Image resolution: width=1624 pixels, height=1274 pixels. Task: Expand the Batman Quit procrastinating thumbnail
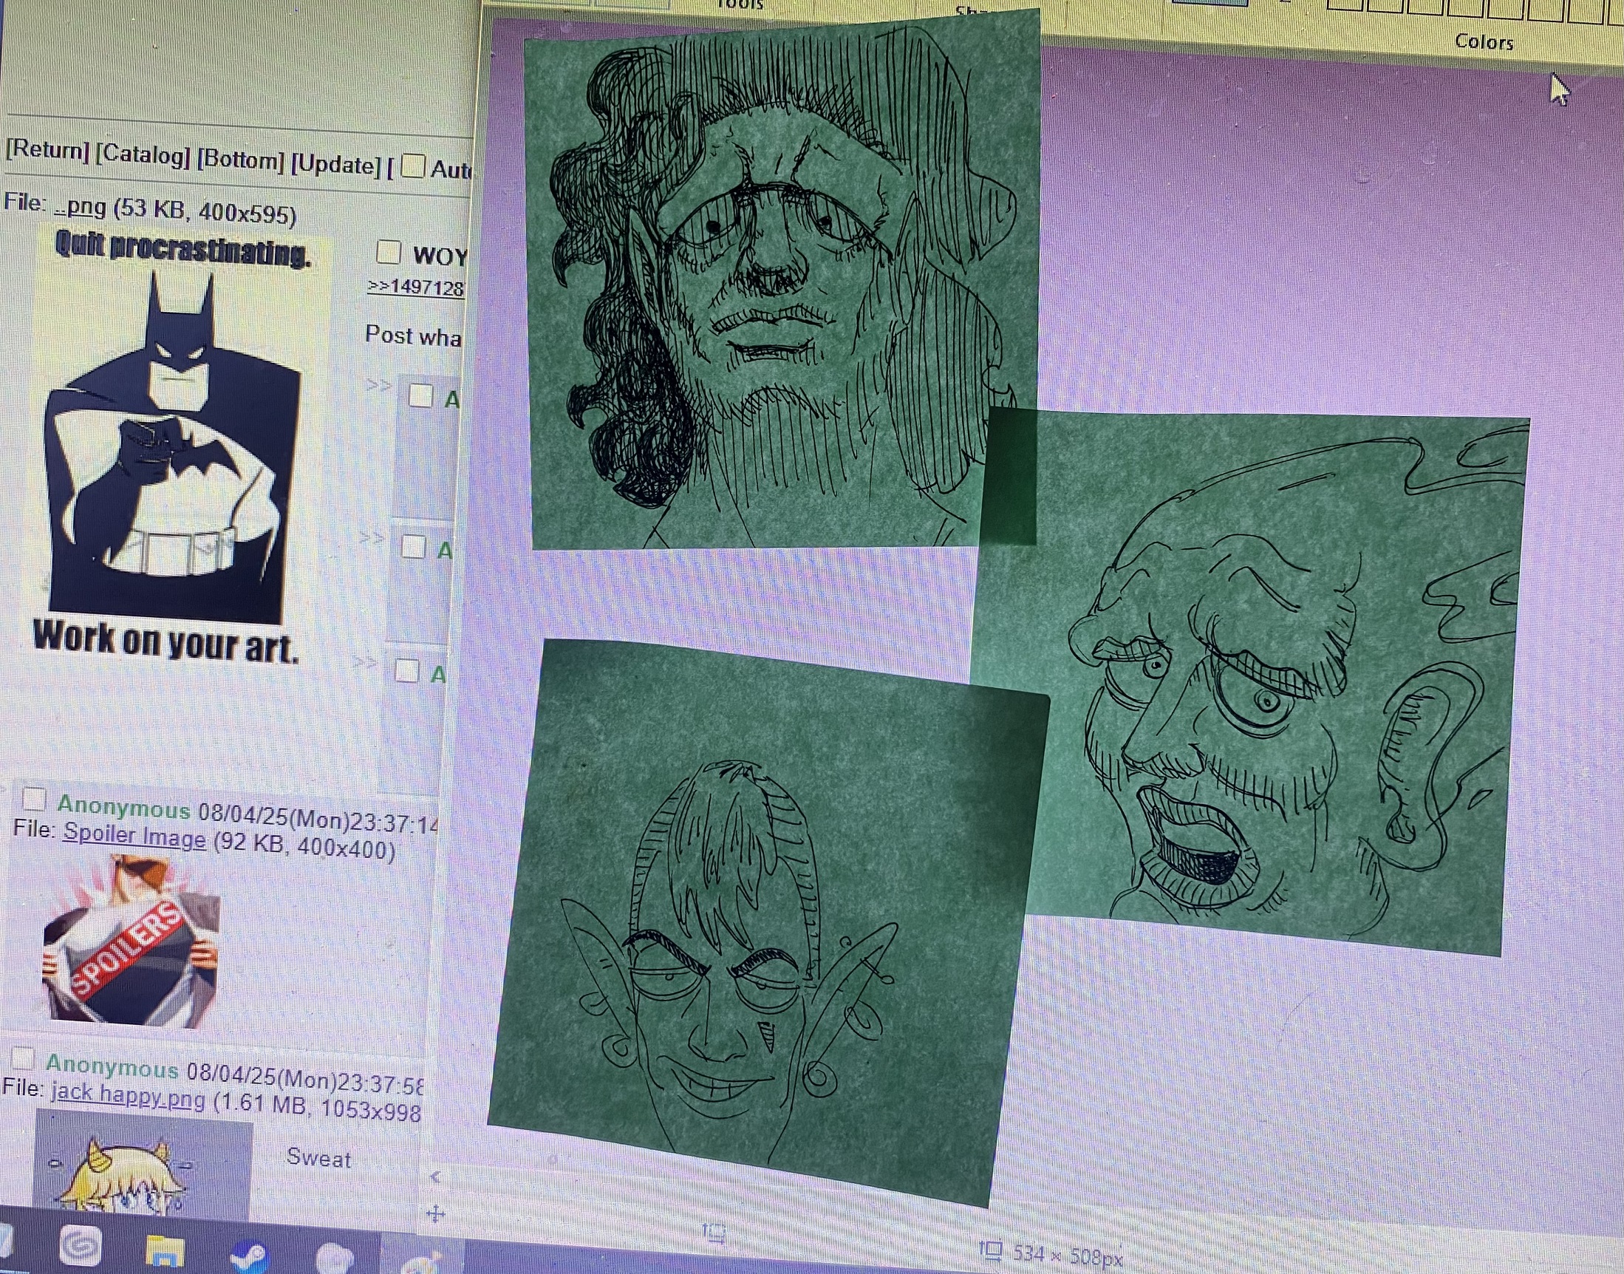174,445
